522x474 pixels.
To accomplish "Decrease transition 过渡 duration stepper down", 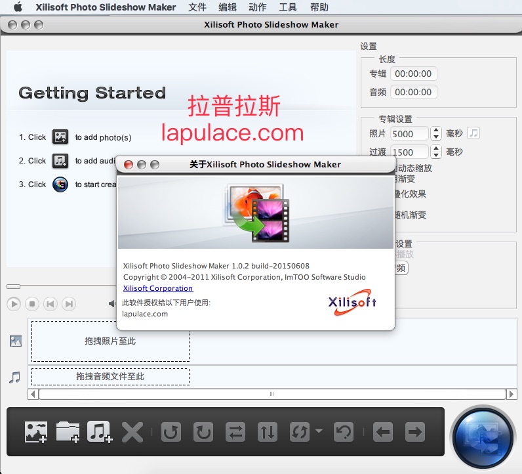I will point(436,155).
